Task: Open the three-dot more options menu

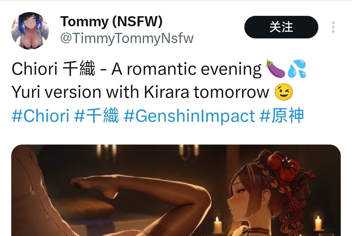Action: [x=333, y=27]
